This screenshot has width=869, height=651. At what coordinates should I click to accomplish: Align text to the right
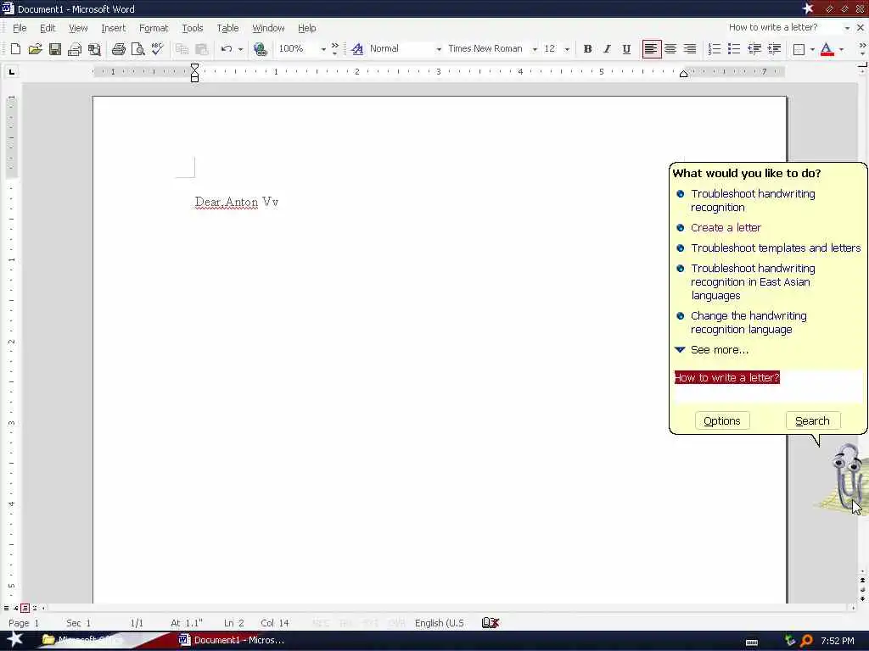(x=690, y=48)
